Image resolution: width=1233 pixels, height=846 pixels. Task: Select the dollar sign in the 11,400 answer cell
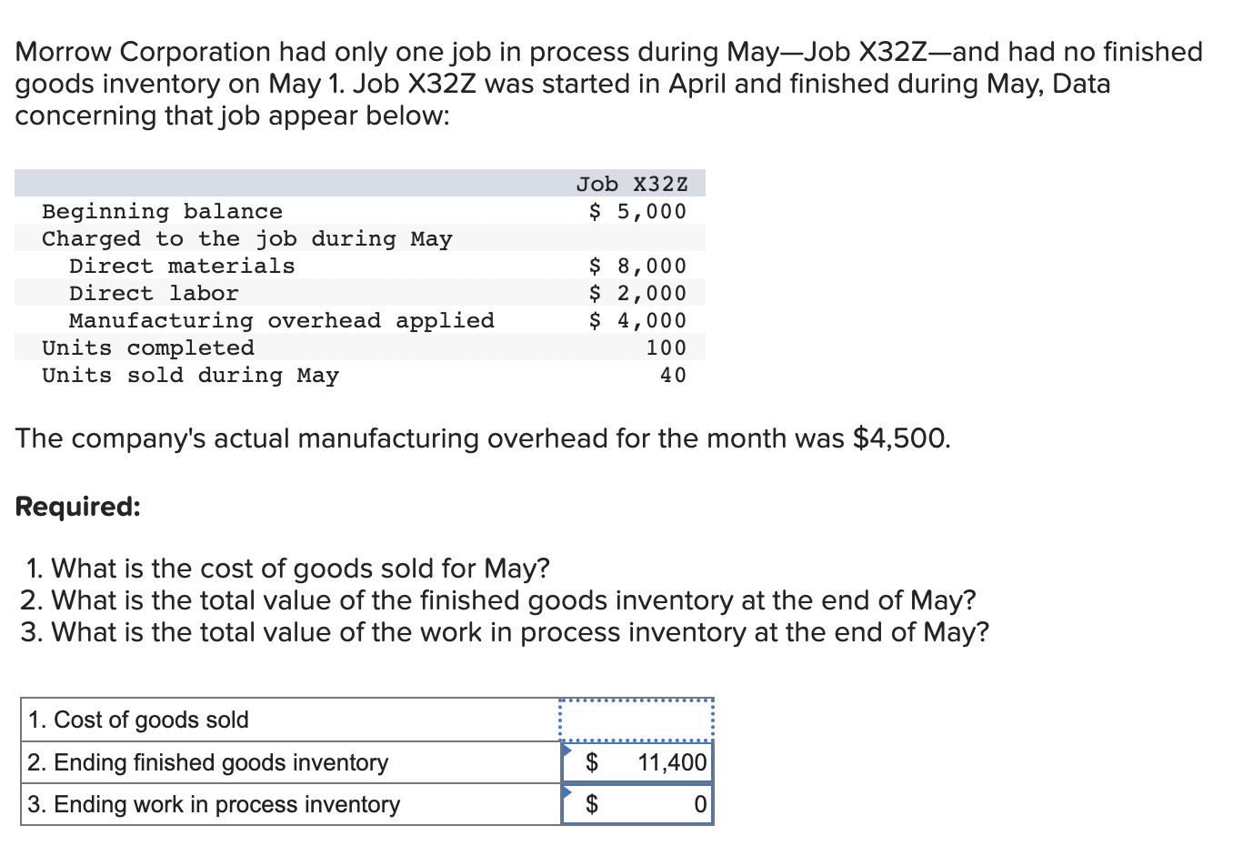point(593,763)
